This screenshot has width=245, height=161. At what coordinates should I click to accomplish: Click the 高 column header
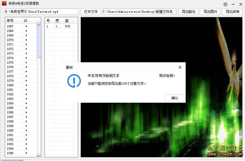(x=68, y=21)
